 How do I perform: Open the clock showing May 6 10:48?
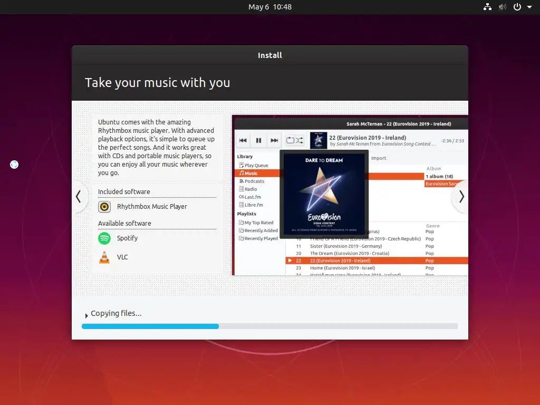270,7
